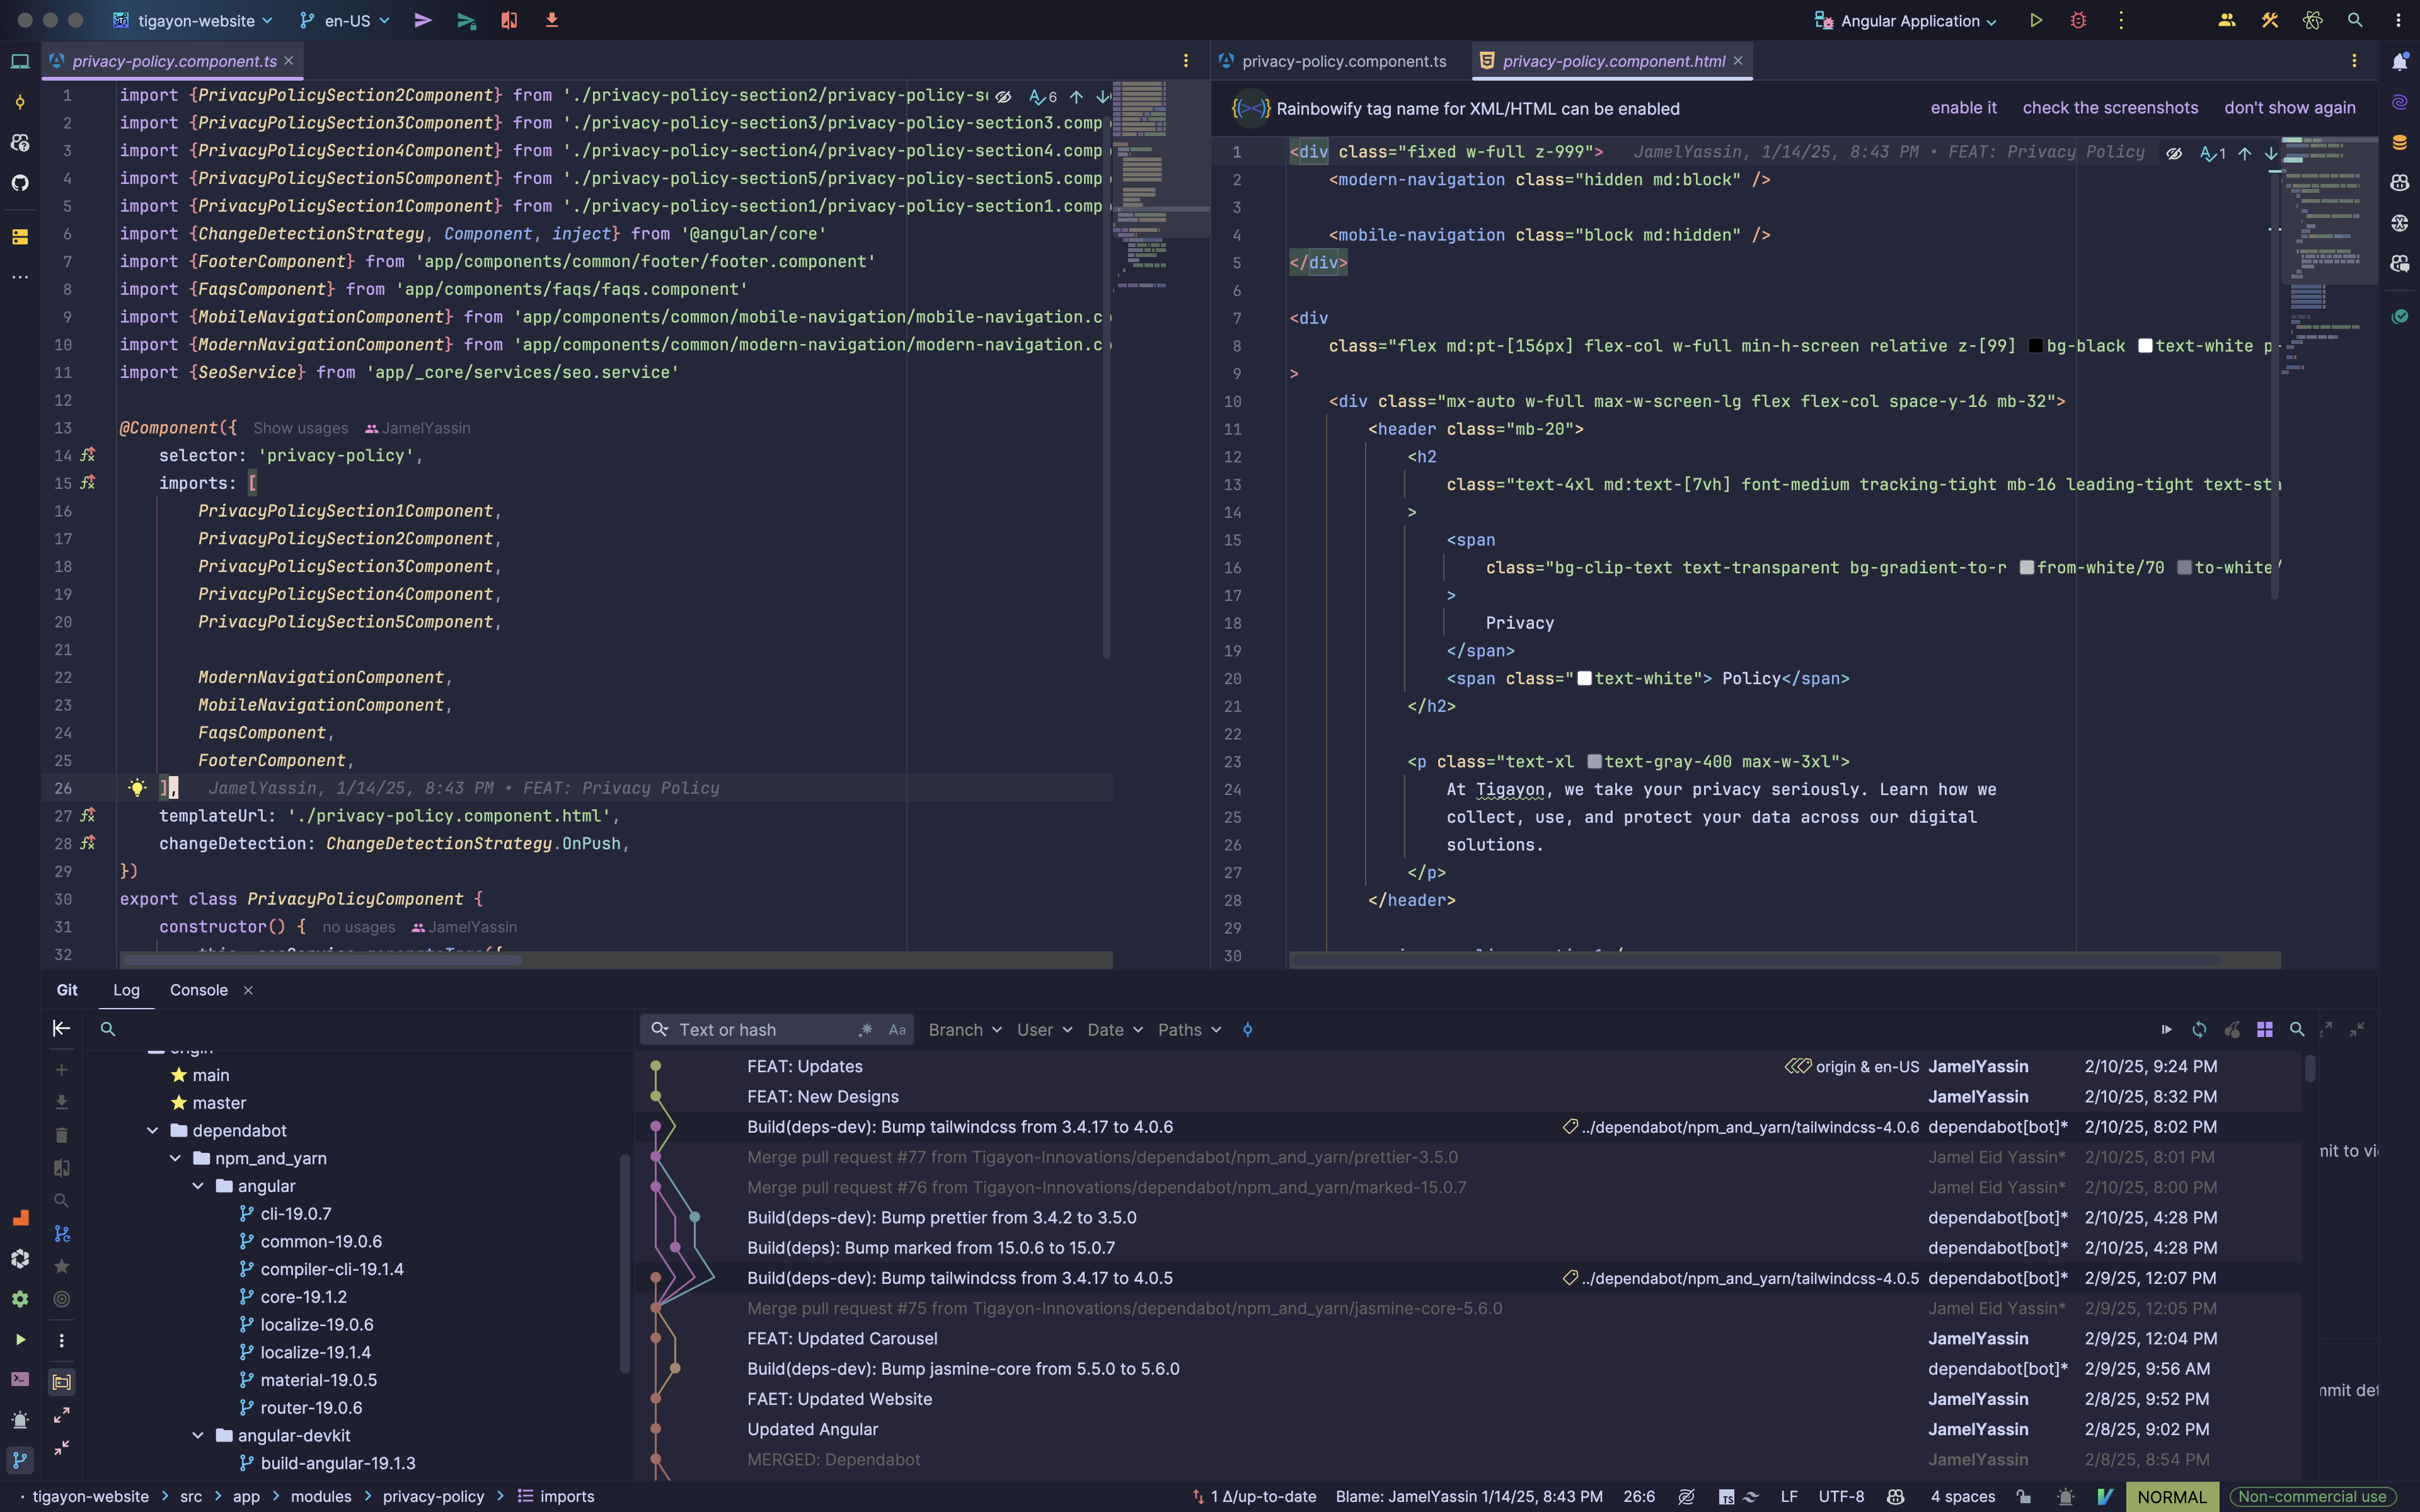Start debugging with the bug icon
The image size is (2420, 1512).
click(x=2078, y=20)
